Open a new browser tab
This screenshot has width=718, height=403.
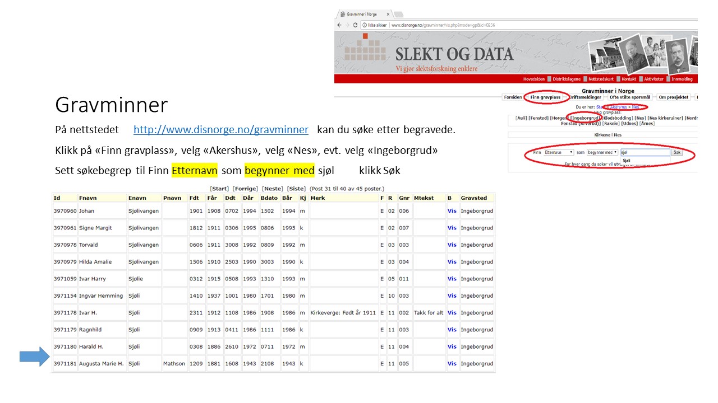coord(398,14)
